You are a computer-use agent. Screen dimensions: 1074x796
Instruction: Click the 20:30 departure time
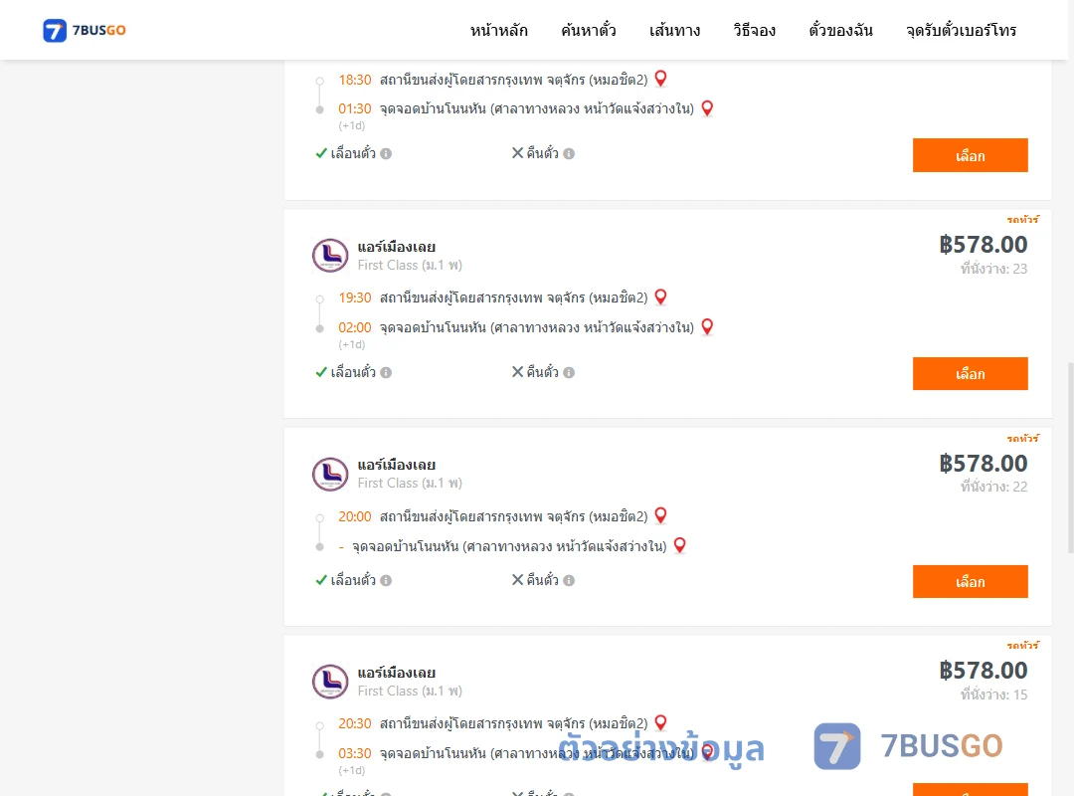pyautogui.click(x=355, y=723)
